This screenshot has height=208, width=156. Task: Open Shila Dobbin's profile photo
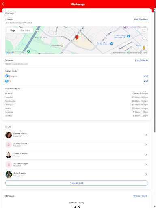[x=9, y=174]
